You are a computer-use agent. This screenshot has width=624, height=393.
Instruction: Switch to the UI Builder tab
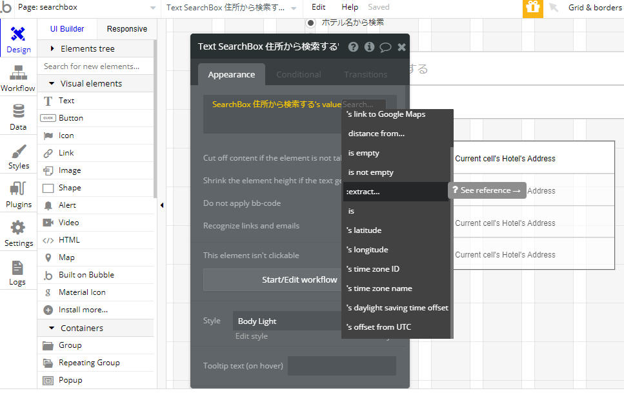tap(67, 29)
